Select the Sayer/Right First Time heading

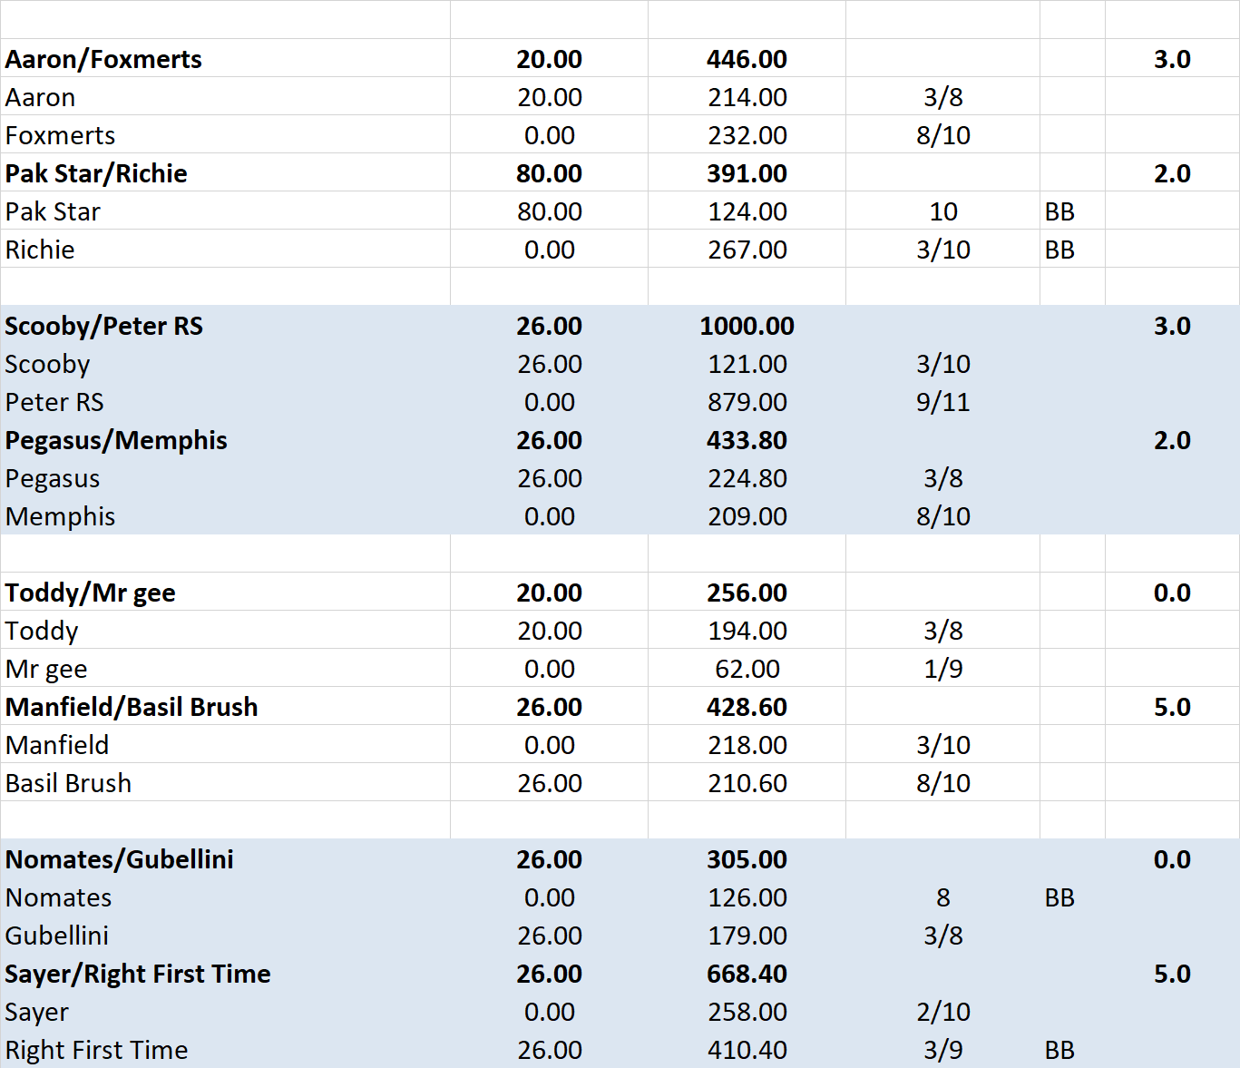click(138, 974)
